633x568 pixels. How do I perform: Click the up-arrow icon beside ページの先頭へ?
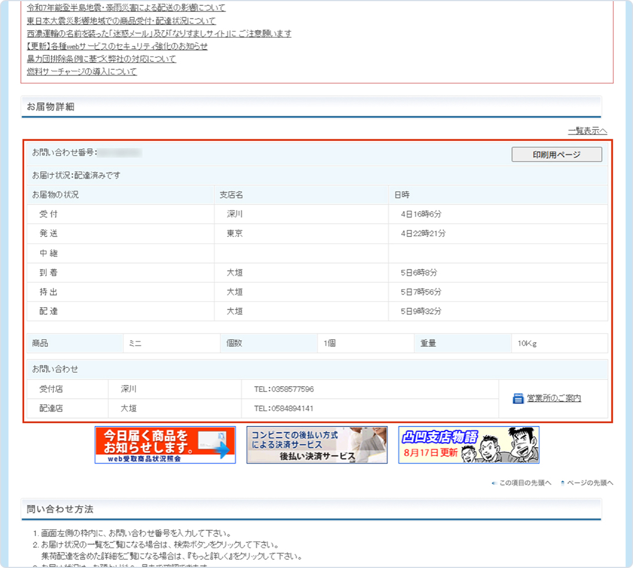click(563, 483)
